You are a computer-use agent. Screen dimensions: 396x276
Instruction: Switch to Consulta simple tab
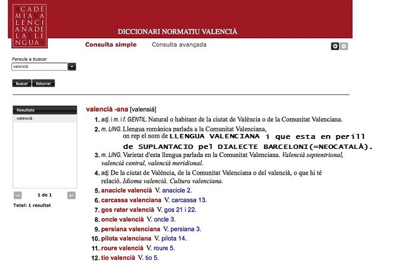click(x=111, y=44)
